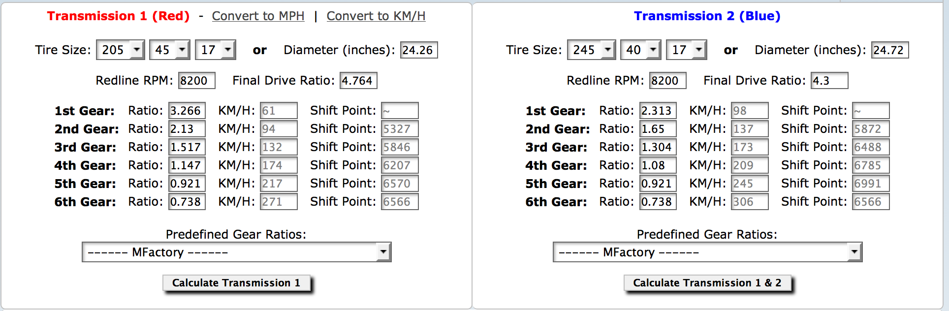The height and width of the screenshot is (311, 949).
Task: Select Transmission 1 1st gear ratio 3.266
Action: [x=187, y=111]
